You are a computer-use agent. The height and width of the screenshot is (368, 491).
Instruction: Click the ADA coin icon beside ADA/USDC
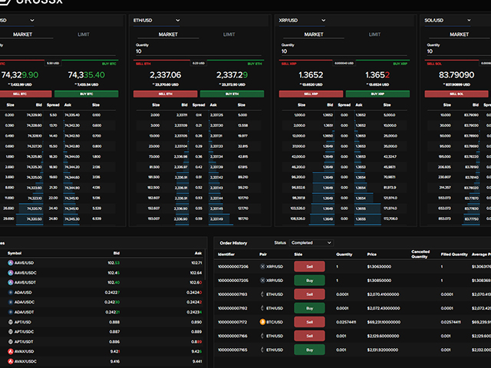(11, 302)
